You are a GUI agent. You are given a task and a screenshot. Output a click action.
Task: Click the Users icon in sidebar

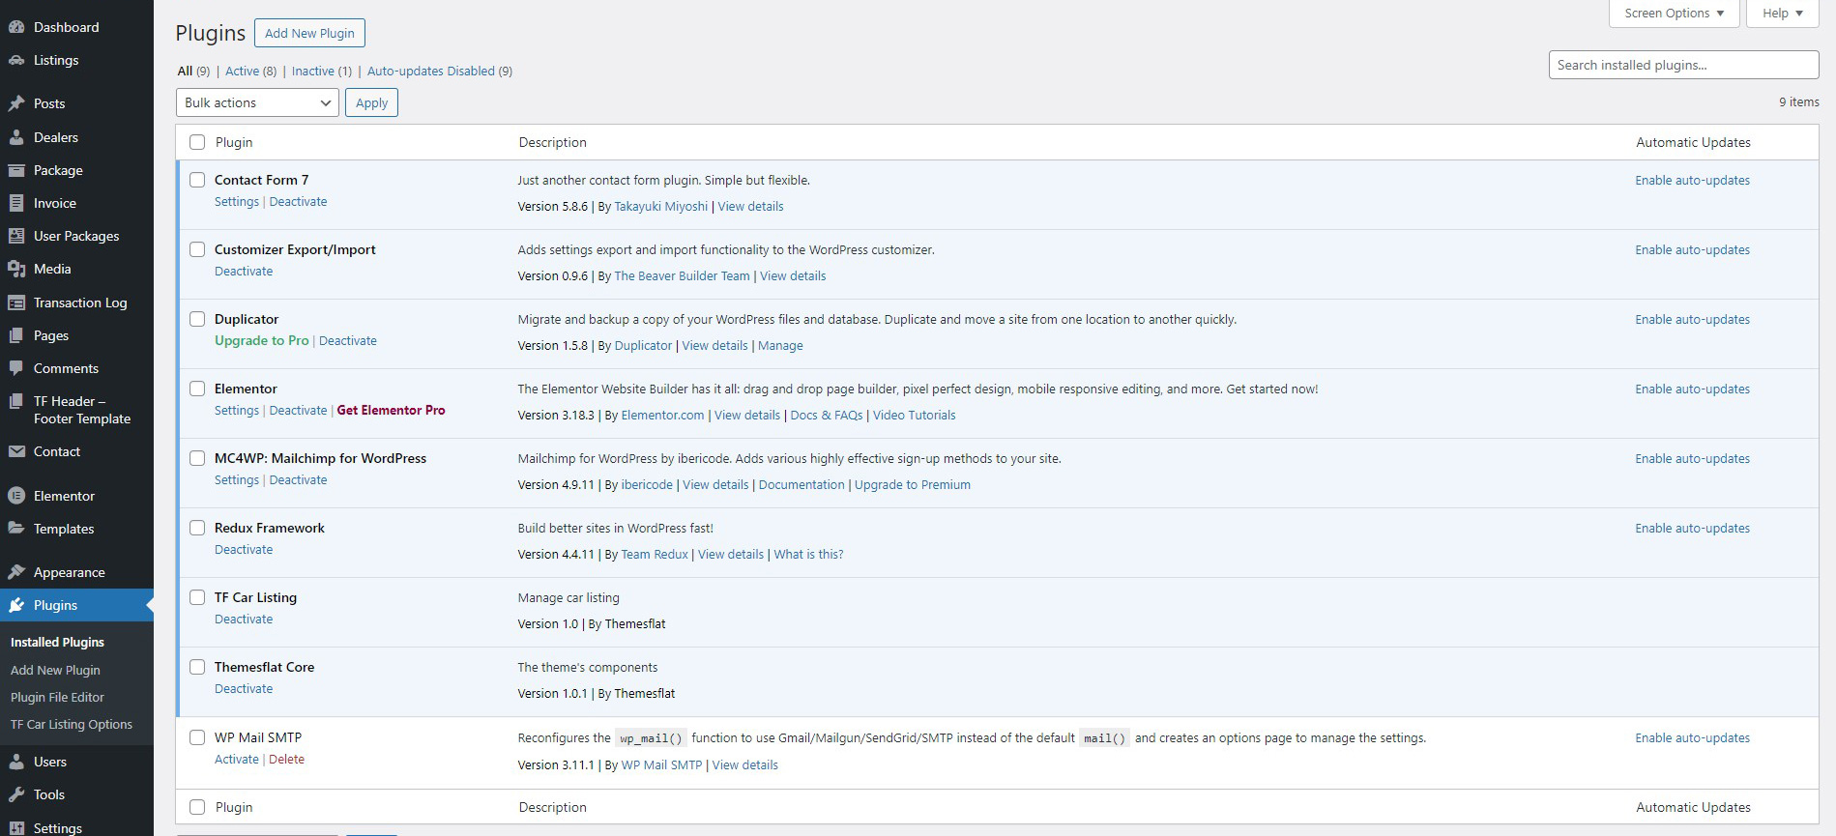[16, 762]
